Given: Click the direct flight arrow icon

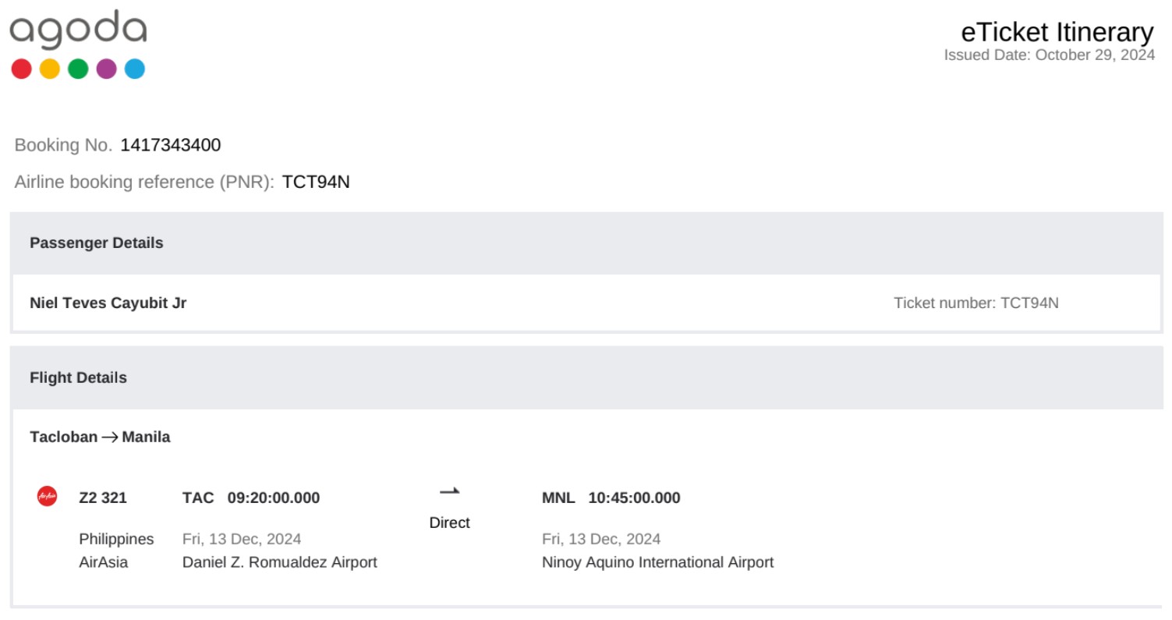Looking at the screenshot, I should coord(450,491).
